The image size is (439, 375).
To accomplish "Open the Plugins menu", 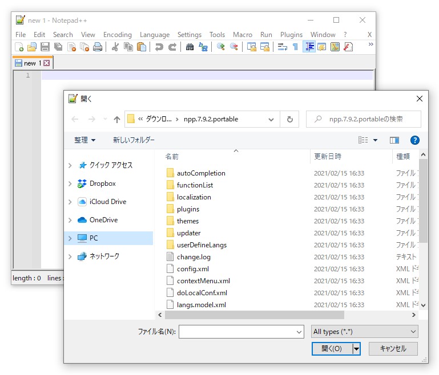I will pos(292,35).
